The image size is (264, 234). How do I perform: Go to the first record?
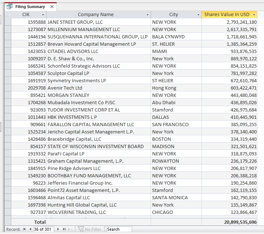pyautogui.click(x=24, y=229)
